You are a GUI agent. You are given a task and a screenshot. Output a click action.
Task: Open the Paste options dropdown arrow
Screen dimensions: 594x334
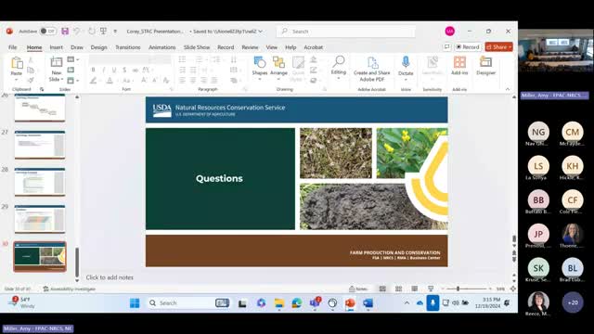[17, 80]
